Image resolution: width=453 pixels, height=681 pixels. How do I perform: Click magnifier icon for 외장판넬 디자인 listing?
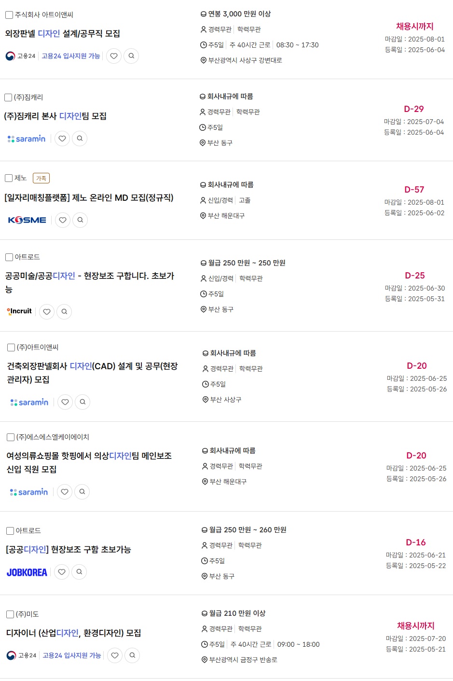point(131,56)
